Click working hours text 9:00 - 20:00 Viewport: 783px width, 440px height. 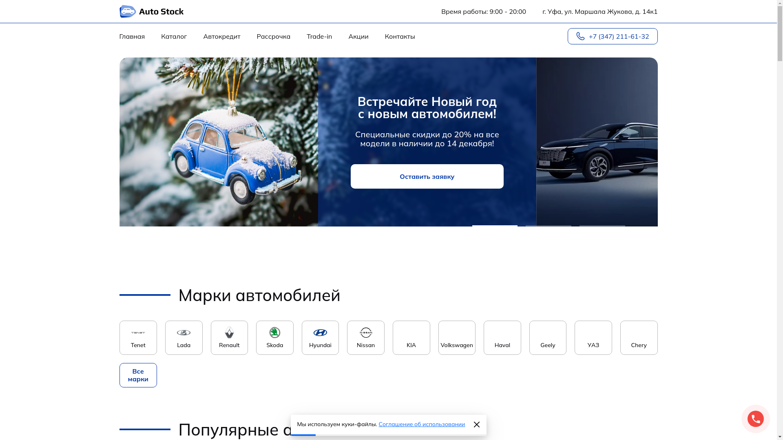[x=508, y=11]
